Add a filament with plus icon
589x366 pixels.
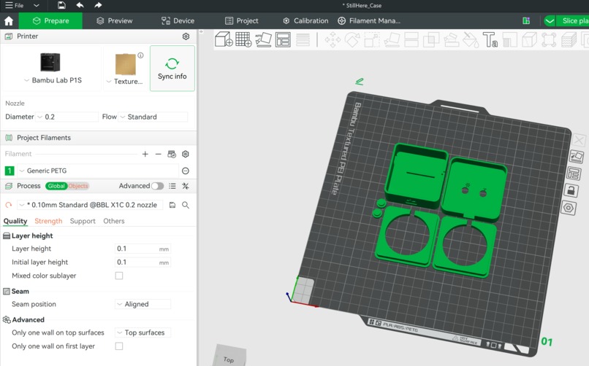145,154
